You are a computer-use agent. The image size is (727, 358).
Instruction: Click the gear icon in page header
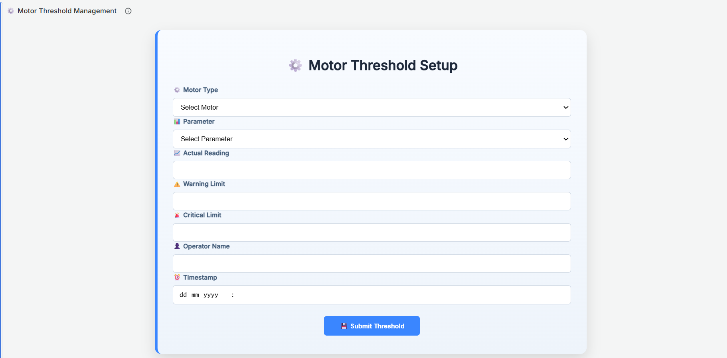(x=11, y=11)
